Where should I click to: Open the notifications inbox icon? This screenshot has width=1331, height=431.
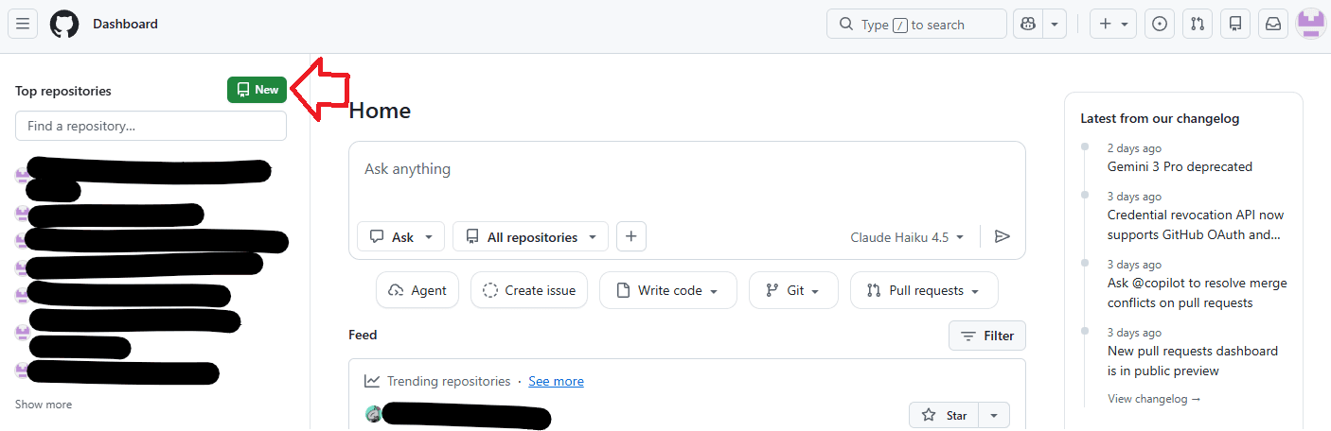[1273, 25]
